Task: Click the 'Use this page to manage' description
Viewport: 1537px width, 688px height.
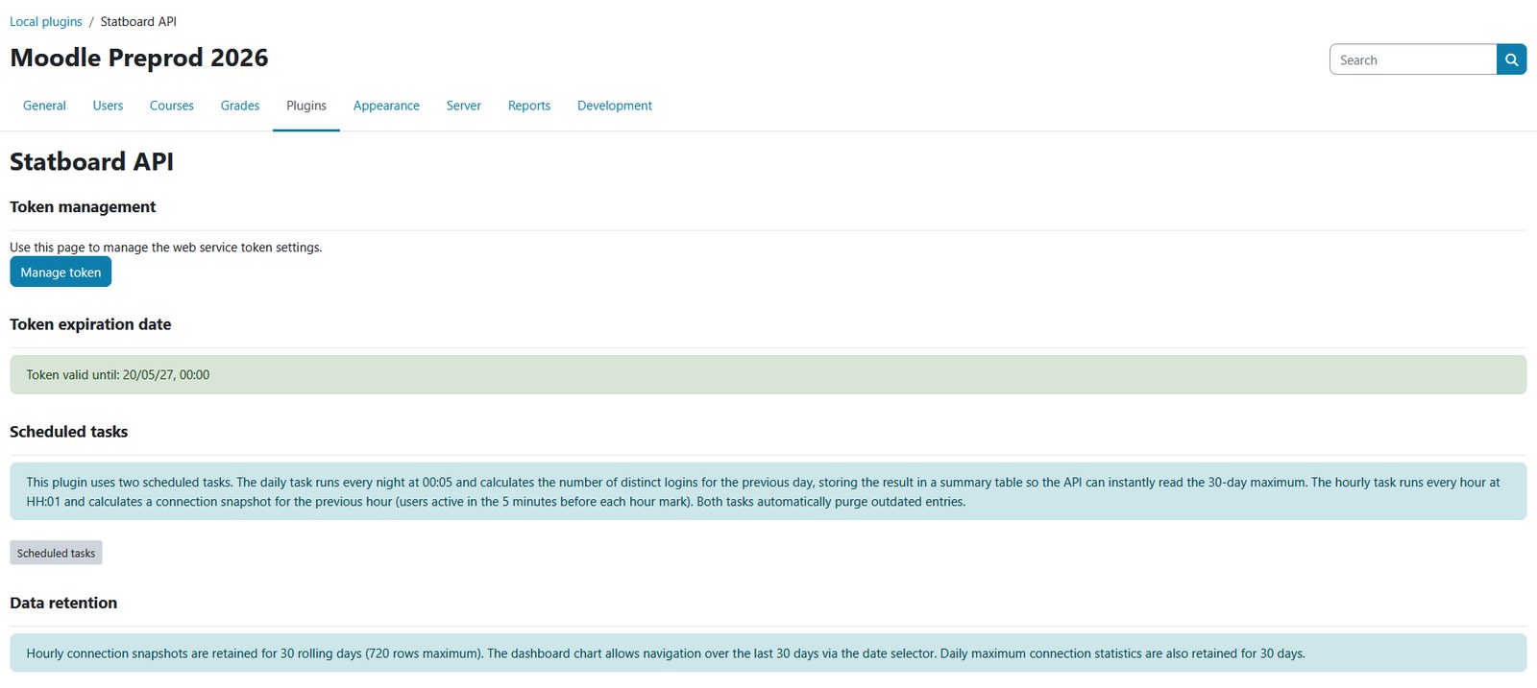Action: [166, 247]
